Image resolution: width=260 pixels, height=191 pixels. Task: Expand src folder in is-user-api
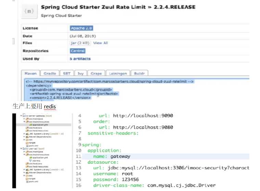pyautogui.click(x=24, y=176)
